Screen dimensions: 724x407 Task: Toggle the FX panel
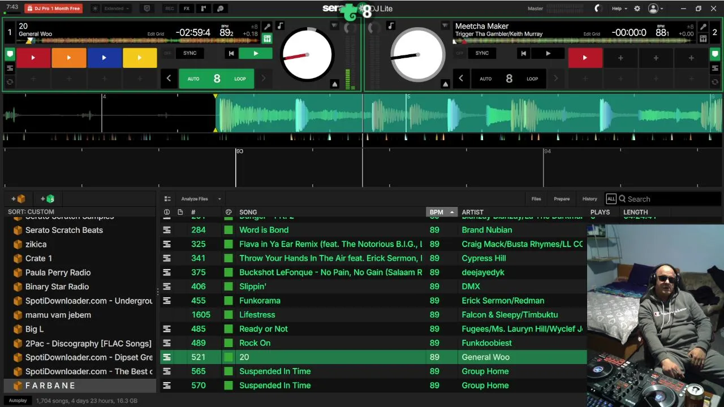187,8
